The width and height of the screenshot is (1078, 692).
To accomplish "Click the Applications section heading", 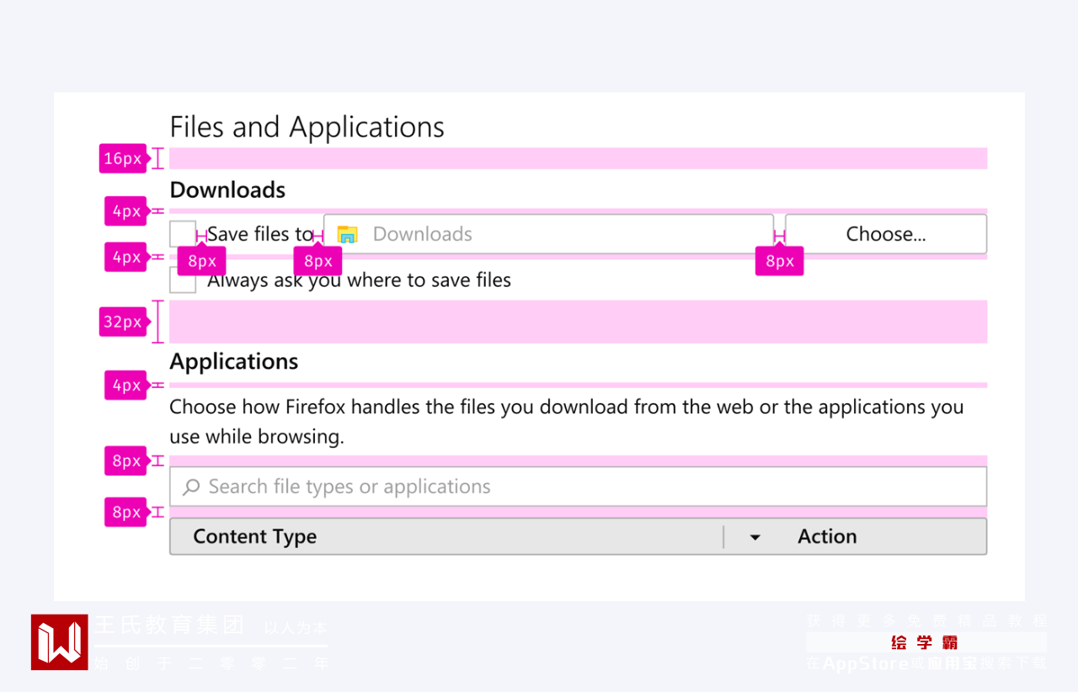I will [234, 362].
